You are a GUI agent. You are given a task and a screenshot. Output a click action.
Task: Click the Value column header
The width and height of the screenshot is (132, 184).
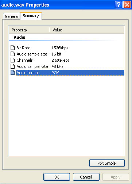(x=87, y=30)
